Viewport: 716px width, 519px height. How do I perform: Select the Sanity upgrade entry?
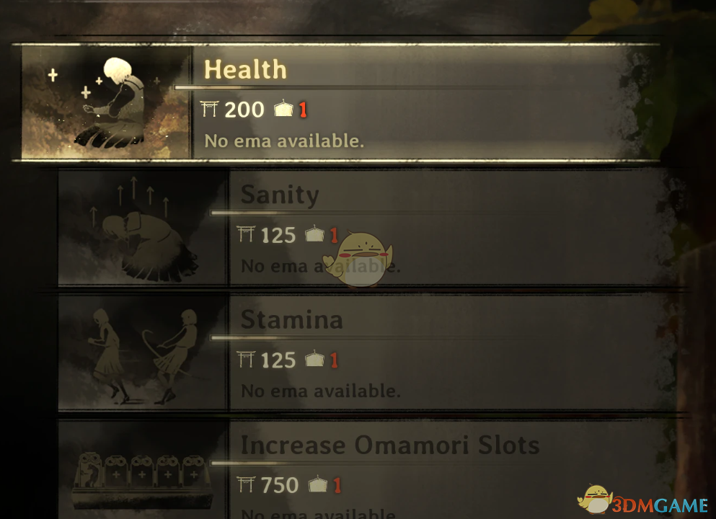(x=368, y=227)
